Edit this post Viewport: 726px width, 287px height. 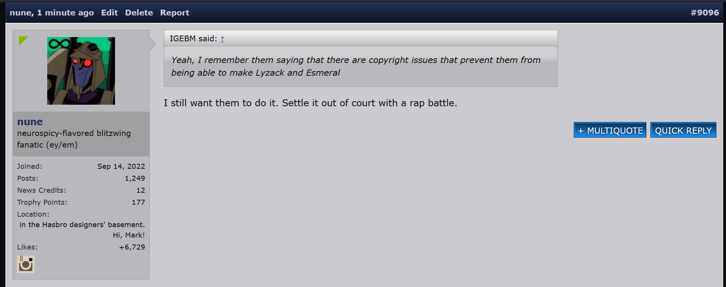click(109, 13)
